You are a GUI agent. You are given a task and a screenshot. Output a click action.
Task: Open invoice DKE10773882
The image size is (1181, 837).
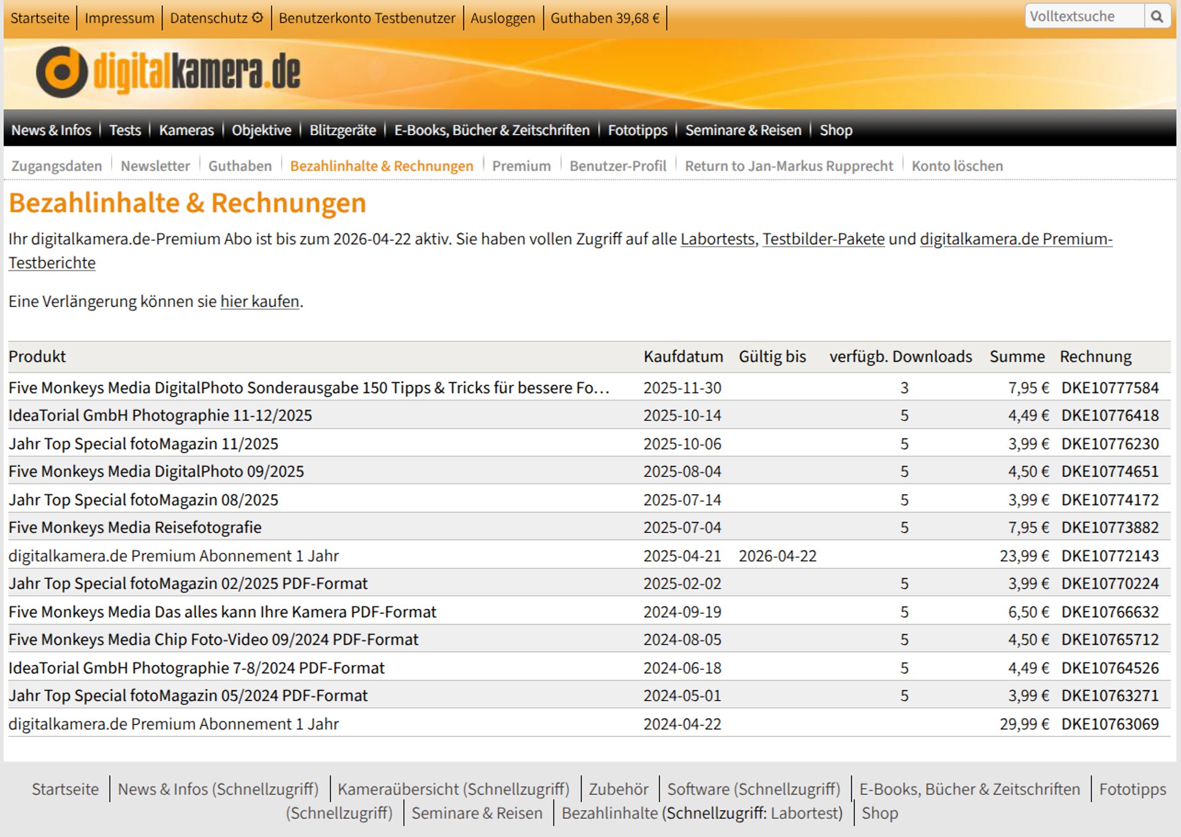click(x=1110, y=528)
